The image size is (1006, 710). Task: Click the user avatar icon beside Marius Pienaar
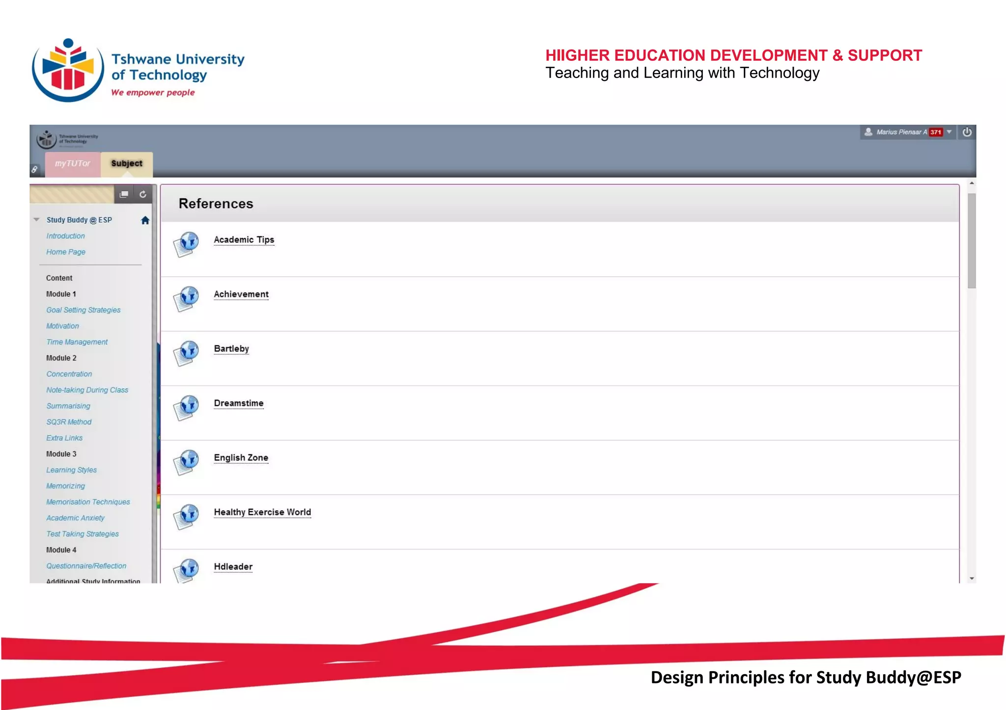(x=868, y=132)
